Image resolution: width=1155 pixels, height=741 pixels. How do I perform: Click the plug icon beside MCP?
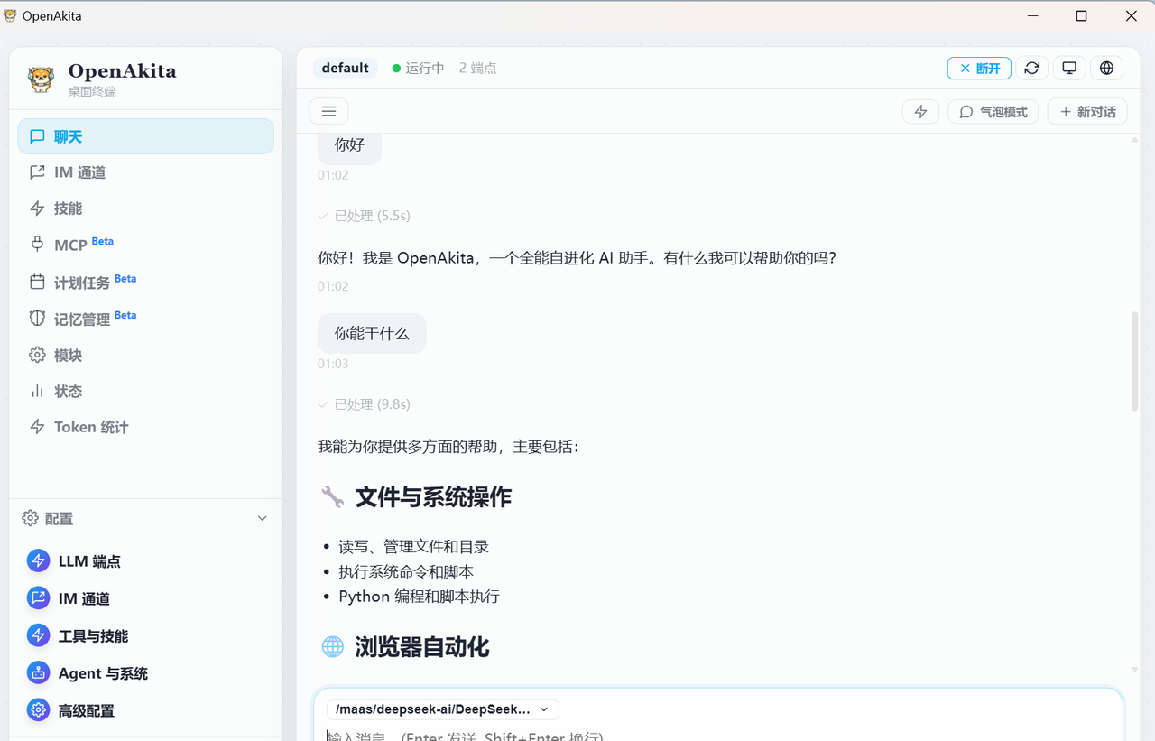(37, 245)
